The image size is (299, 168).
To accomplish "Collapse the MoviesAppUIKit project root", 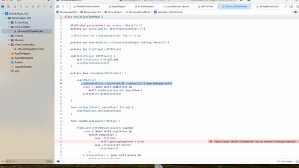I will tap(3, 14).
